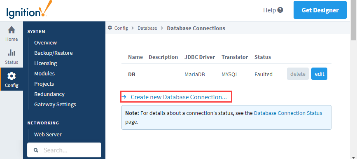Click Create new Database Connection link
The width and height of the screenshot is (357, 159).
coord(179,97)
